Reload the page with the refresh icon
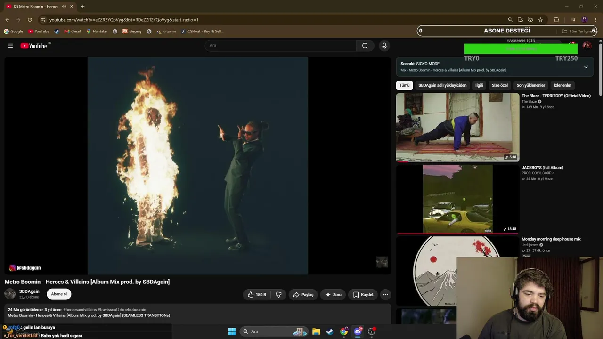This screenshot has height=339, width=603. tap(30, 20)
